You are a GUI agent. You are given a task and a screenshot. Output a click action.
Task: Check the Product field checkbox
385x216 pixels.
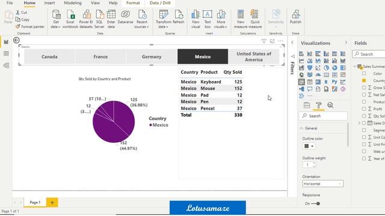(x=364, y=101)
